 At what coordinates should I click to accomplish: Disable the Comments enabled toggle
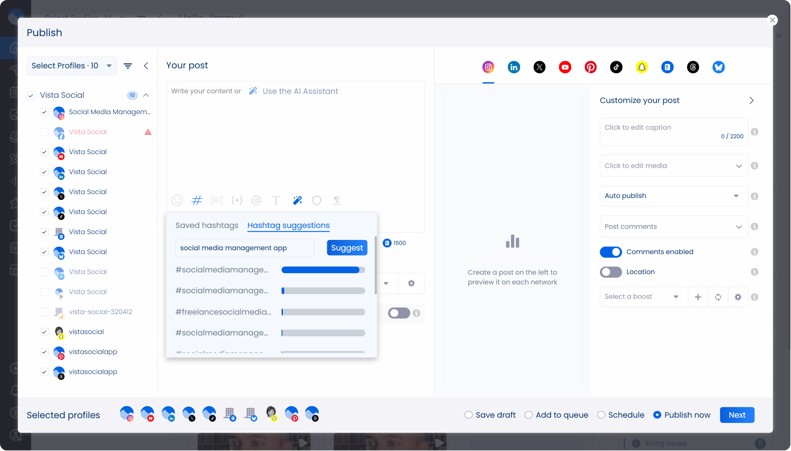tap(611, 252)
